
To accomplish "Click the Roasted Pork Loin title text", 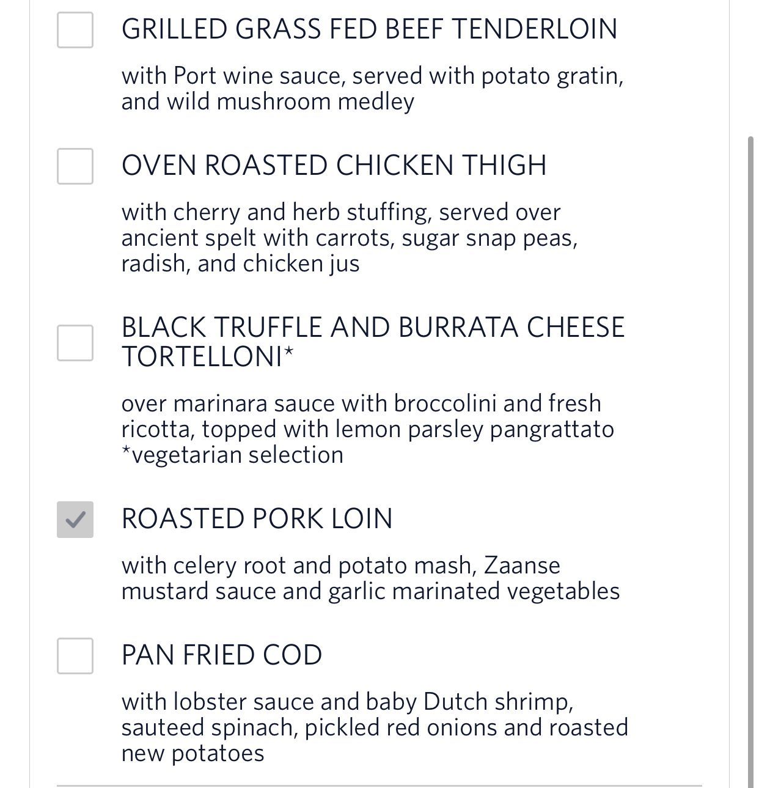I will tap(257, 519).
